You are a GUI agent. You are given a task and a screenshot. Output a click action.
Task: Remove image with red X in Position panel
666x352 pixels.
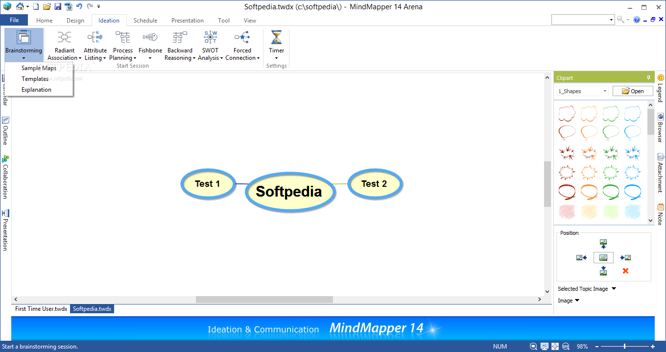tap(625, 271)
